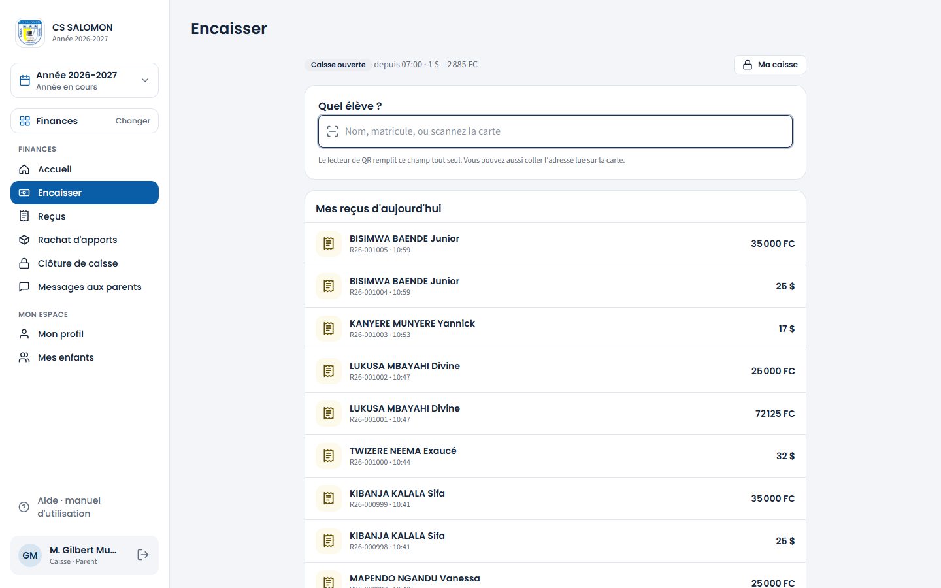Click the CS SALOMON school logo
941x588 pixels.
pyautogui.click(x=30, y=33)
